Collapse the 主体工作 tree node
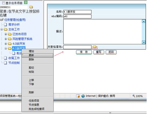This screenshot has width=147, height=114. coord(2,29)
